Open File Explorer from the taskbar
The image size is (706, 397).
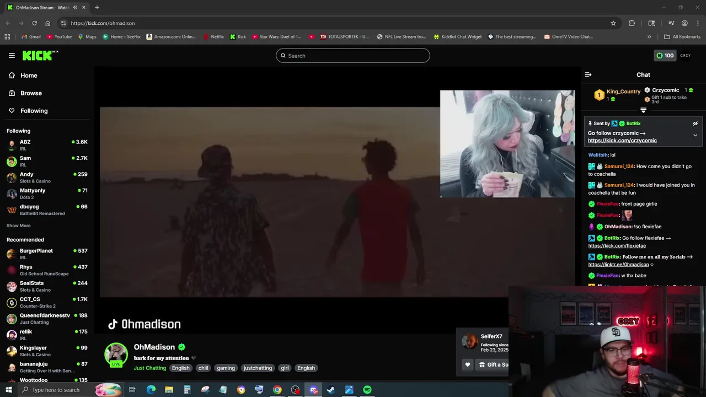click(x=169, y=390)
